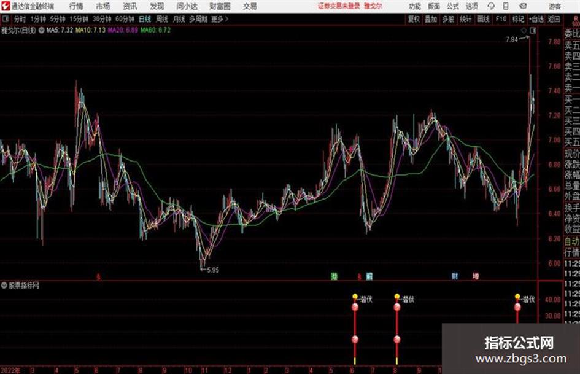Screen dimensions: 580x374
Task: Click the 7.84 high price label
Action: point(512,40)
